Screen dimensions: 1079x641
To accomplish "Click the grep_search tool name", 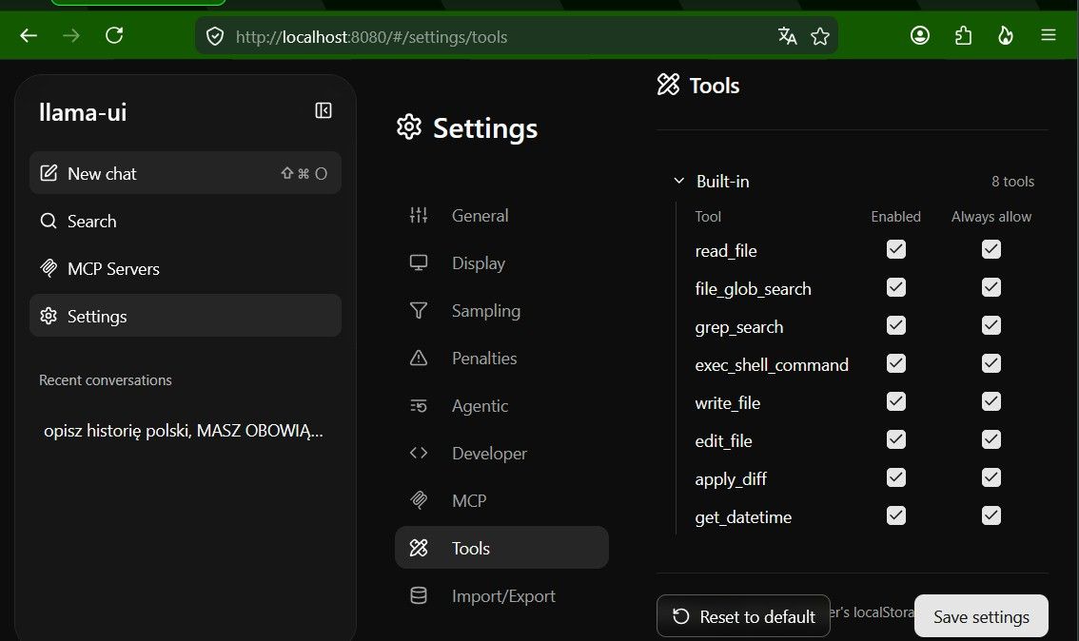I will pos(739,327).
